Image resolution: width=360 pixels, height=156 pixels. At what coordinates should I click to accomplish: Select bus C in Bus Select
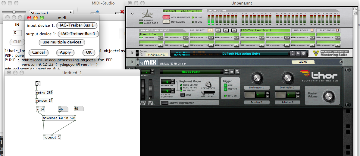[x=226, y=30]
